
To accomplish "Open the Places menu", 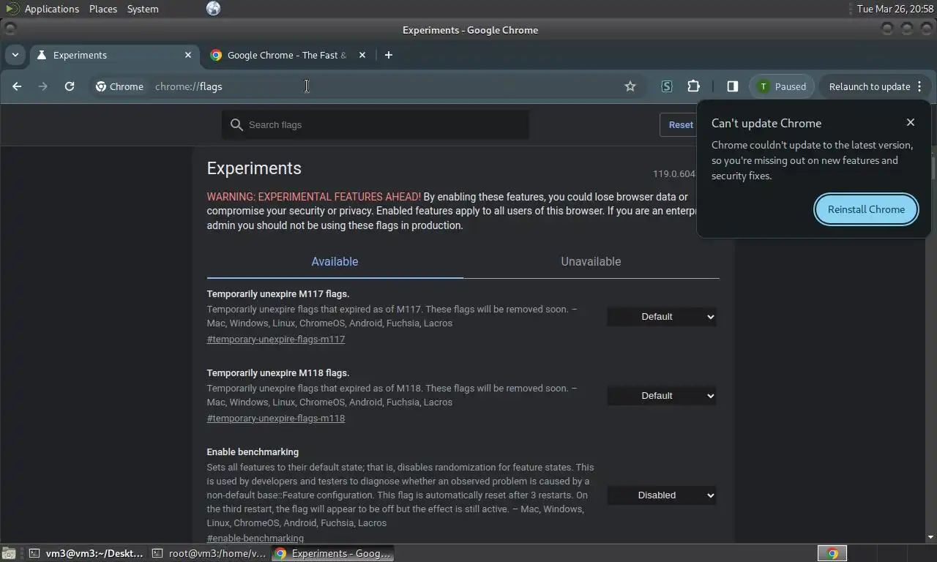I will coord(103,9).
